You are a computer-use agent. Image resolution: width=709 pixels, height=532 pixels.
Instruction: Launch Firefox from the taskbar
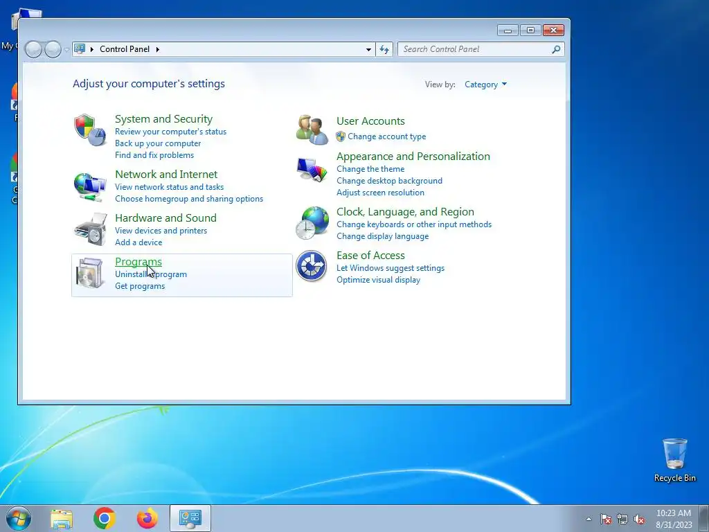pos(147,518)
